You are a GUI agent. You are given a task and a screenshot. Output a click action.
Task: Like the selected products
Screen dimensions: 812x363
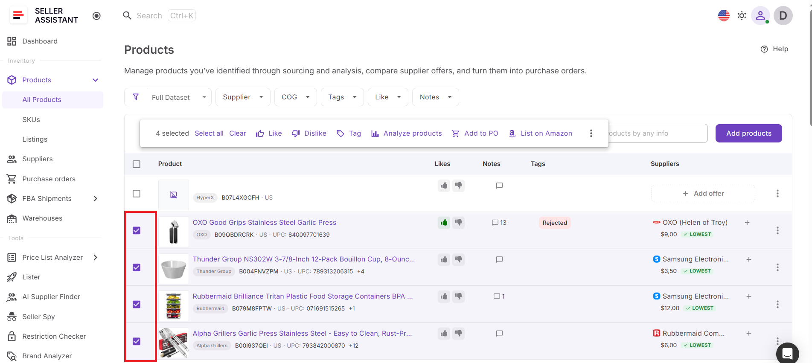tap(269, 134)
